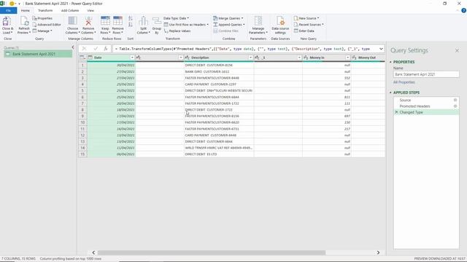Viewport: 467px width, 262px height.
Task: Switch to the Add Column tab
Action: (70, 10)
